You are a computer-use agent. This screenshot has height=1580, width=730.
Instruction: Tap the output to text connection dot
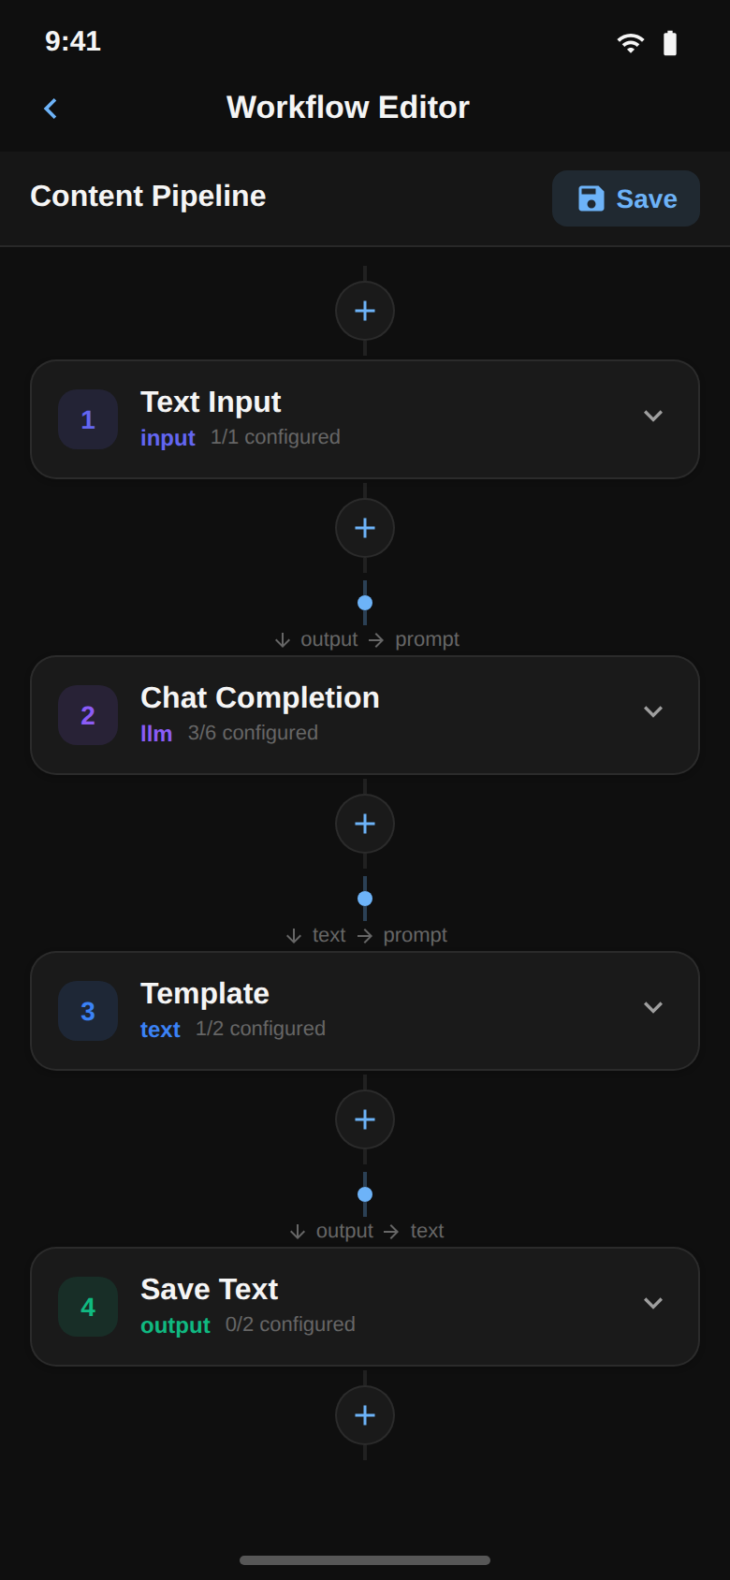coord(364,1193)
